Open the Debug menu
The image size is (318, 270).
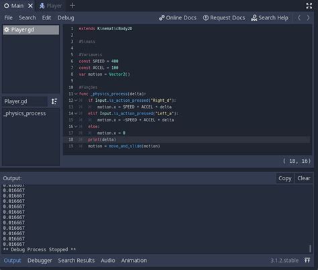[x=66, y=17]
